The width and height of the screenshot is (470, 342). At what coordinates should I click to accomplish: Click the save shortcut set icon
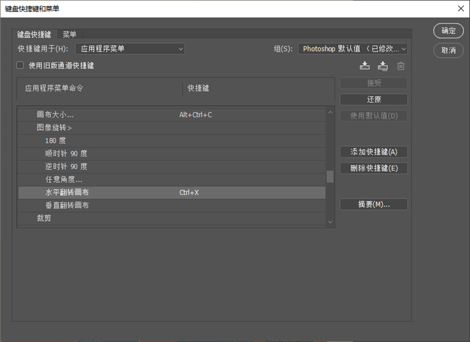click(x=365, y=66)
